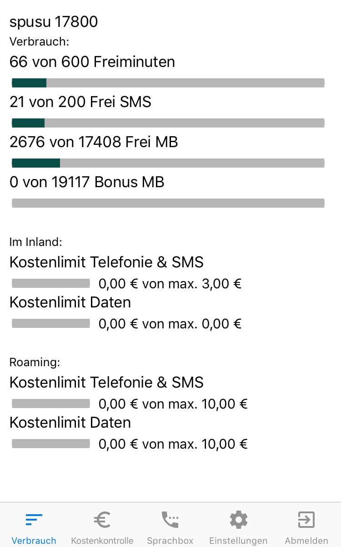Open the Einstellungen gear icon
Screen dimensions: 341x547
coord(238,520)
